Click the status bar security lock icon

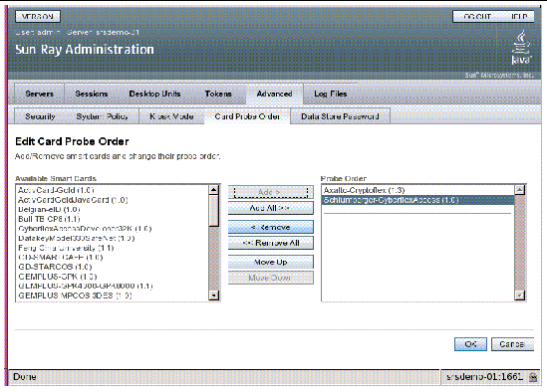[533, 377]
